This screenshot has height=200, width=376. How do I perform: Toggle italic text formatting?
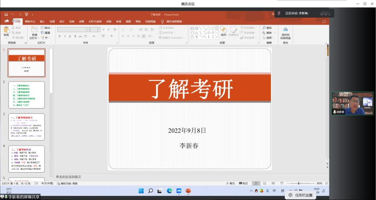(65, 36)
